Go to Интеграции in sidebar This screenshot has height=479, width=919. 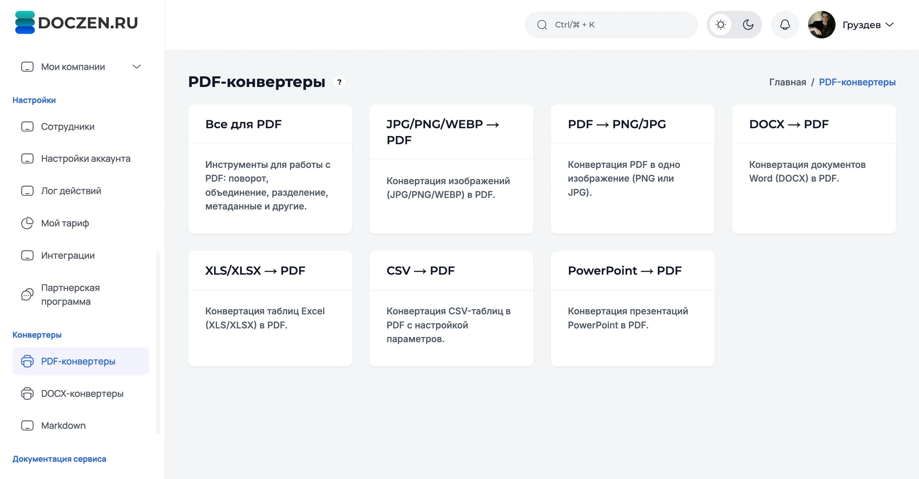[x=81, y=255]
